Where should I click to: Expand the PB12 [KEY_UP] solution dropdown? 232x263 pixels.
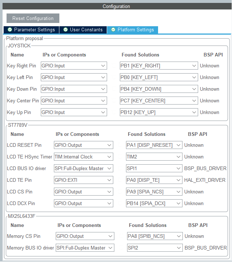[x=159, y=112]
